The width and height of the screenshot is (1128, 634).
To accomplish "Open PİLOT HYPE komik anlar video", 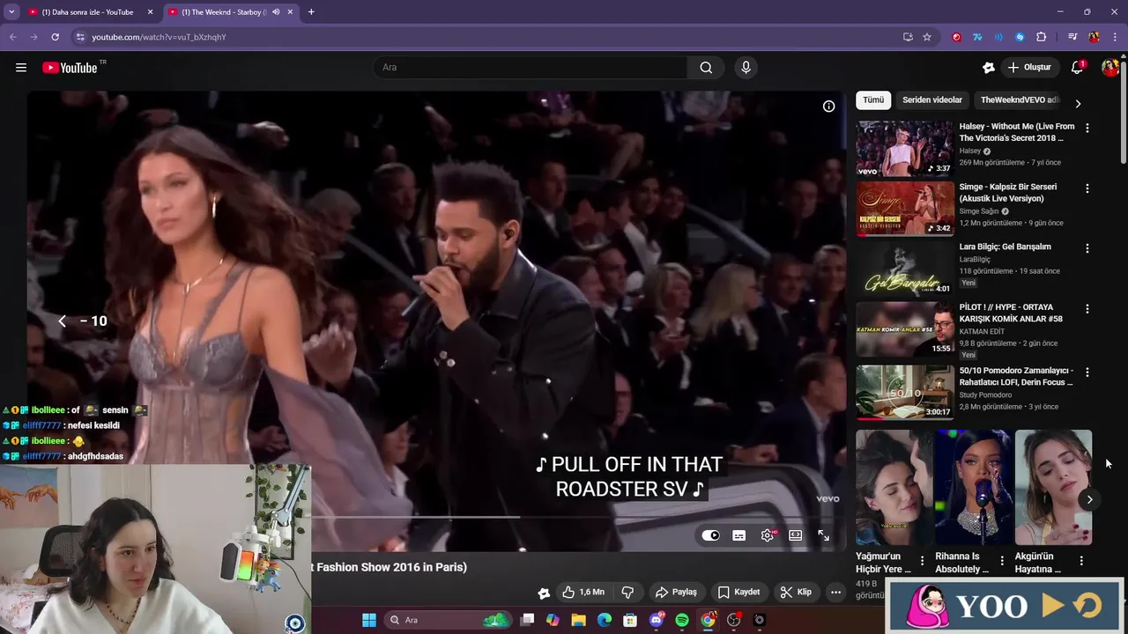I will (1011, 313).
